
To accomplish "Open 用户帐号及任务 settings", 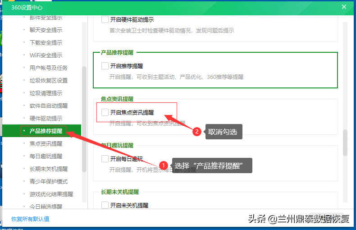I will pyautogui.click(x=49, y=68).
